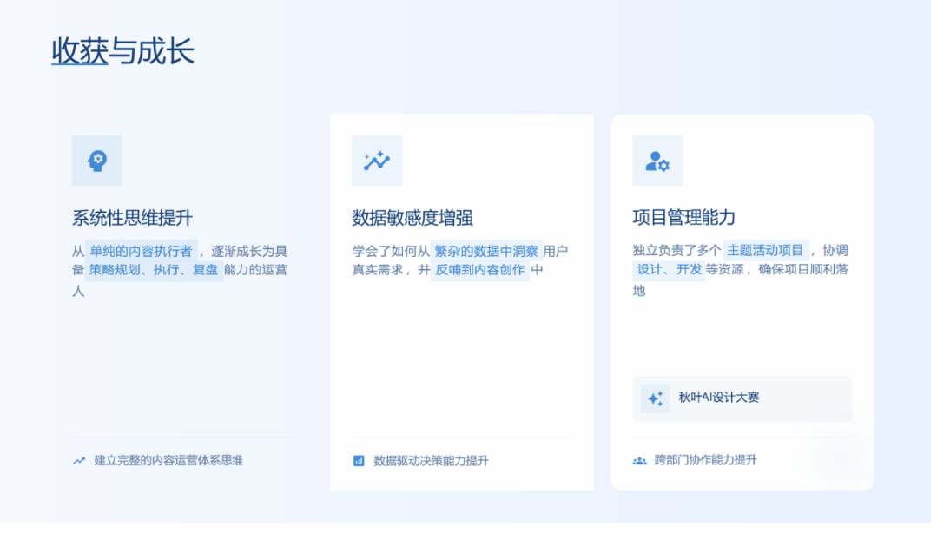
Task: Click the highlighted 繁杂的数据中洞察 tag
Action: 486,251
